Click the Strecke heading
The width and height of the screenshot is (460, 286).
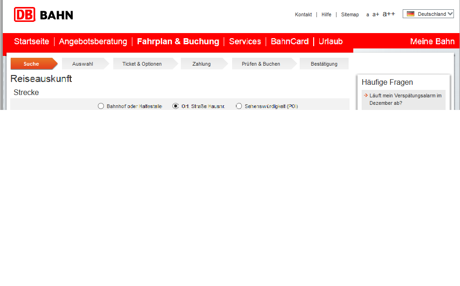[26, 92]
